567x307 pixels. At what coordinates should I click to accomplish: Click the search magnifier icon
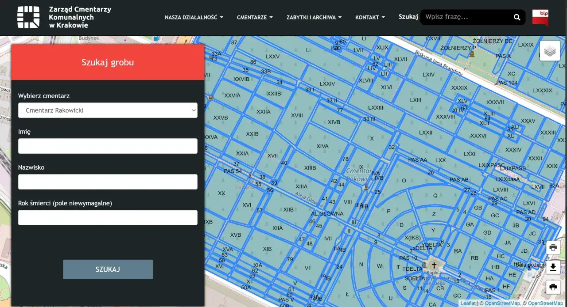[x=517, y=17]
